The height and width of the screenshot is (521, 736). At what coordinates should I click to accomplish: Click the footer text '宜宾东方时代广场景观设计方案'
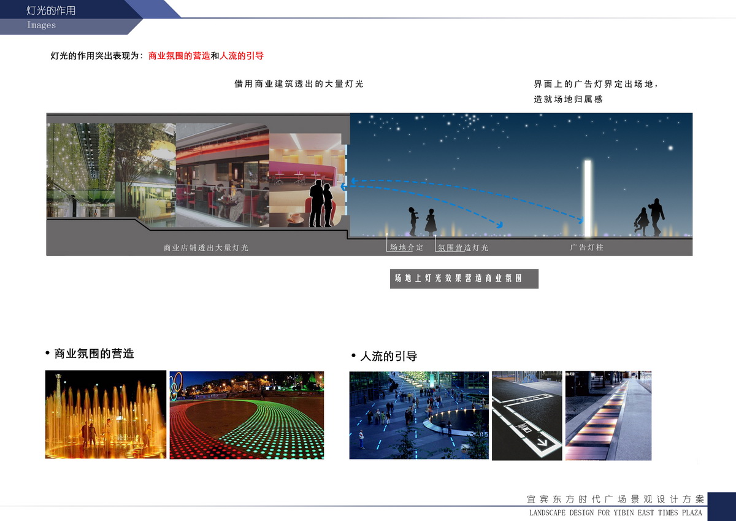615,498
